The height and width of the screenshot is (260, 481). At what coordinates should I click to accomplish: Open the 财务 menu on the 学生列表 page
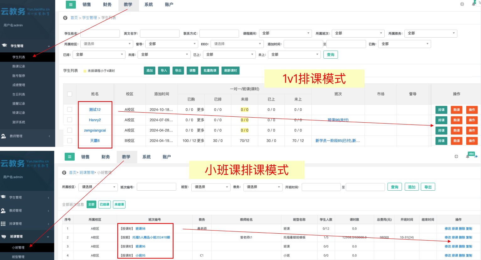[107, 5]
